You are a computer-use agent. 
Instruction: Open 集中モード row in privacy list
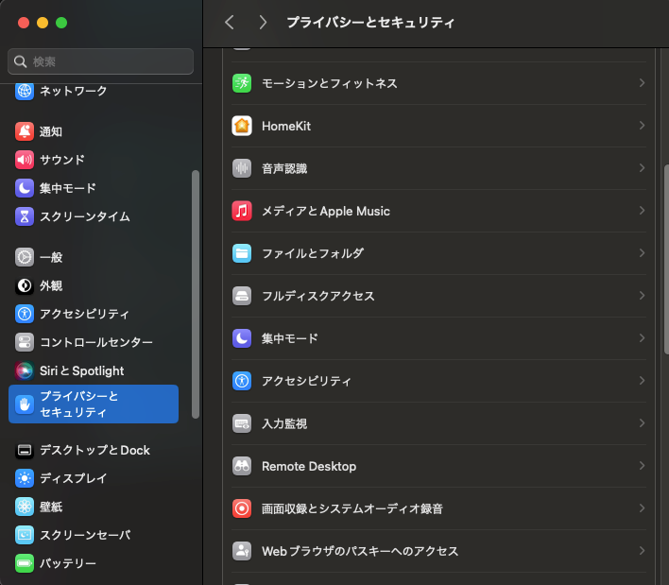[438, 338]
